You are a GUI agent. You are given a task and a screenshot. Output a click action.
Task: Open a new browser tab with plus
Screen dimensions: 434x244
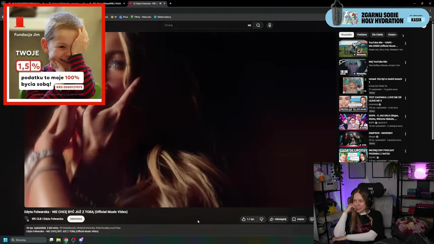click(170, 3)
